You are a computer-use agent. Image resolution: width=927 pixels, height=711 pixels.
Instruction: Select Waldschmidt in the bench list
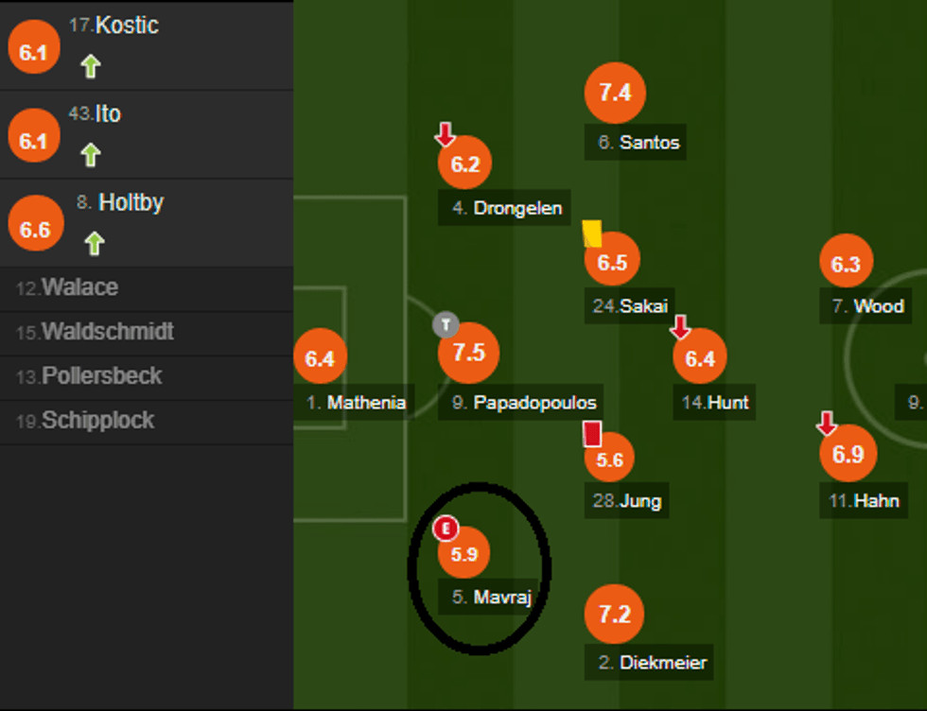[x=107, y=332]
